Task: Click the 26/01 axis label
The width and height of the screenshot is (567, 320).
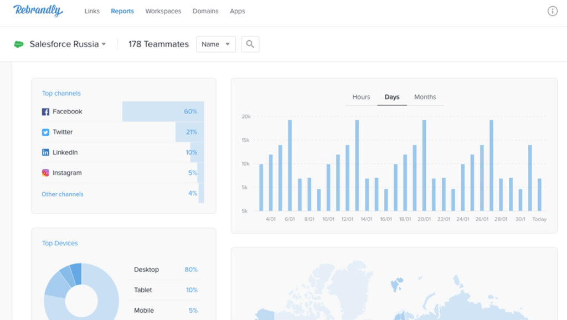Action: coord(482,219)
